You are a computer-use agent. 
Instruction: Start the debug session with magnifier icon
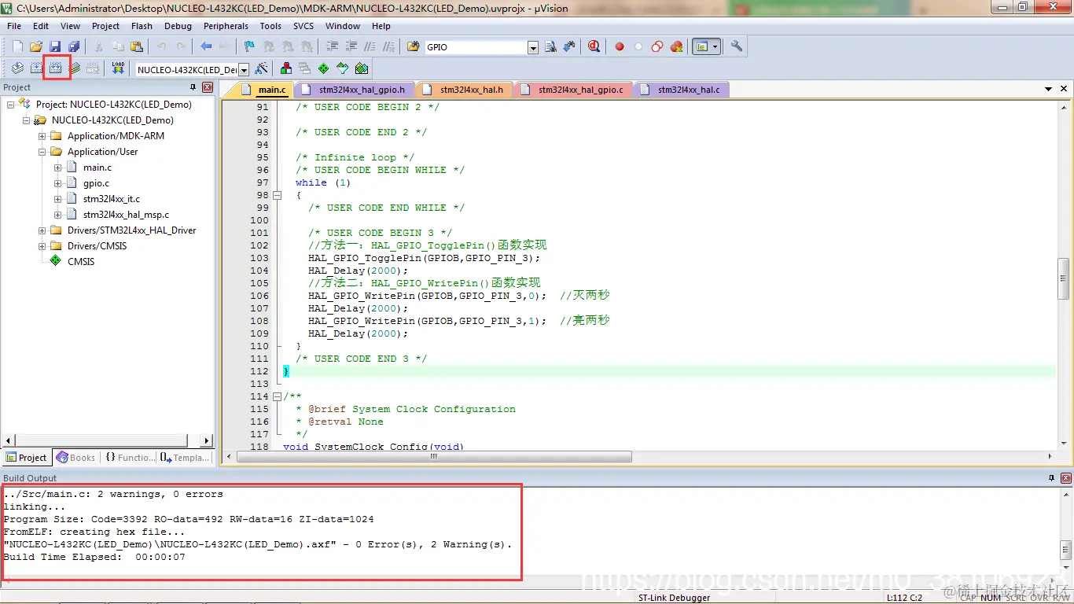pos(594,47)
